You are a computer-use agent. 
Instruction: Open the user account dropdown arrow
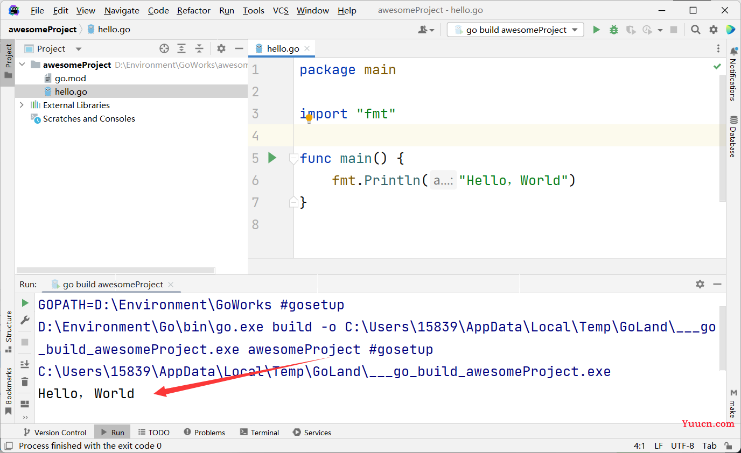432,31
